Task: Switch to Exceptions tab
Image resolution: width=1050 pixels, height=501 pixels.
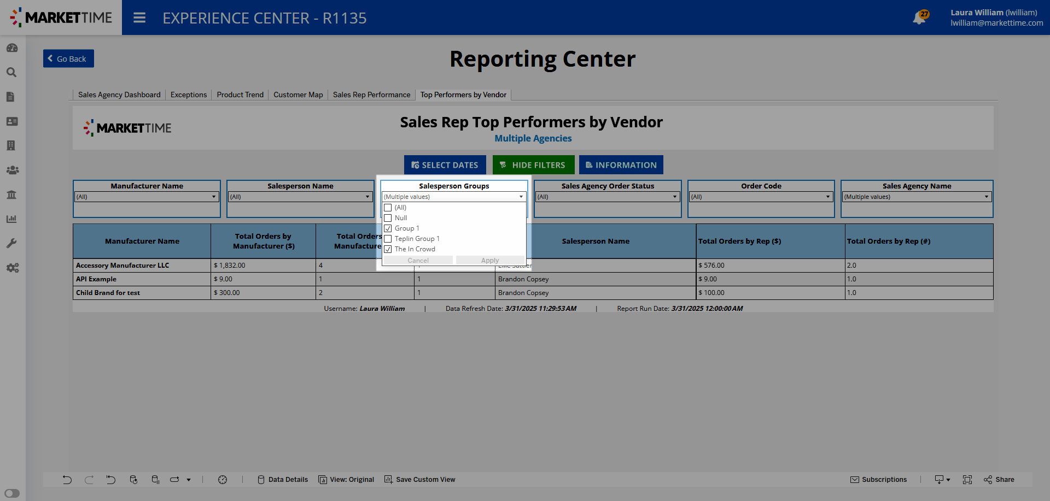Action: pos(189,95)
